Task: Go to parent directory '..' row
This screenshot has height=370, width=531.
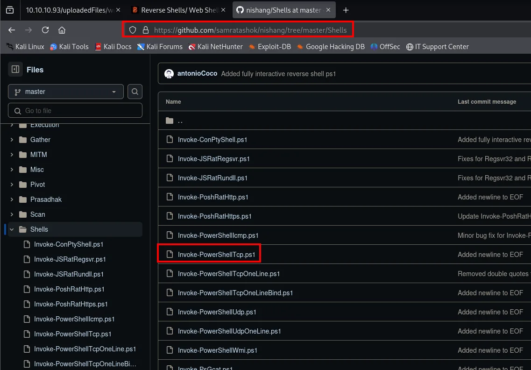Action: point(344,121)
